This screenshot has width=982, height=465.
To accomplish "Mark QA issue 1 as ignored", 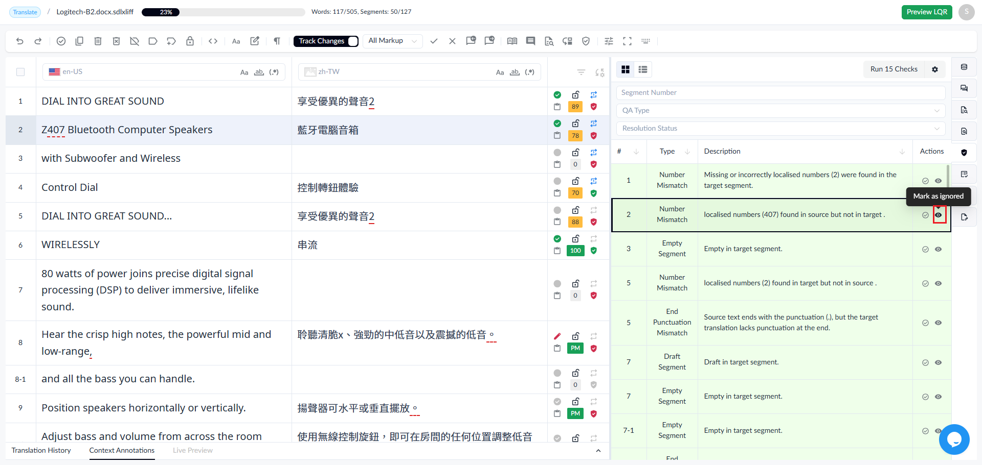I will 938,181.
